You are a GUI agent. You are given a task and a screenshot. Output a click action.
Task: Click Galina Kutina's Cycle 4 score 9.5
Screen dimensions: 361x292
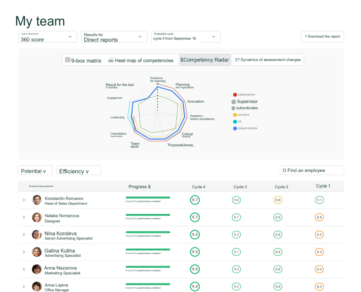coord(195,252)
